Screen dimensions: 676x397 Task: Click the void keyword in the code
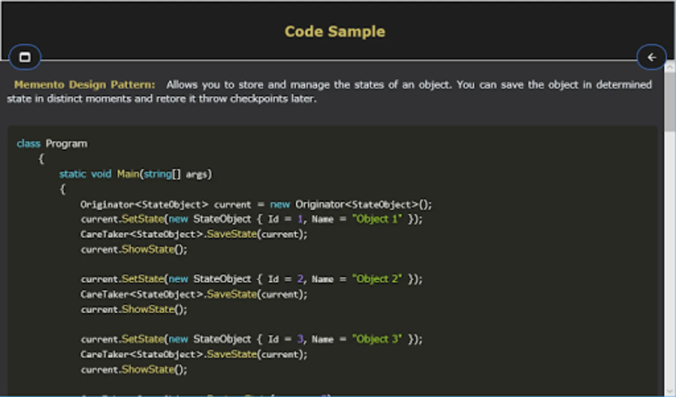(101, 174)
